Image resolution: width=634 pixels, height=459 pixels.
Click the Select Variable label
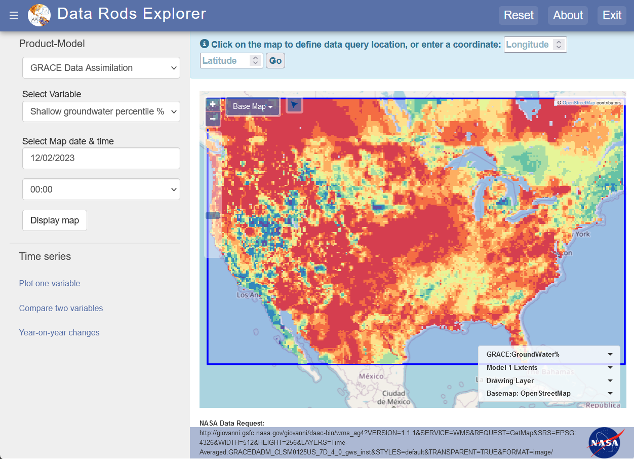point(52,94)
